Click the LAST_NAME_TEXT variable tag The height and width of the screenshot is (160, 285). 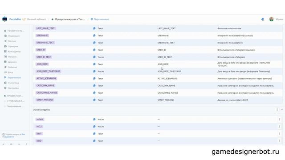pos(45,28)
